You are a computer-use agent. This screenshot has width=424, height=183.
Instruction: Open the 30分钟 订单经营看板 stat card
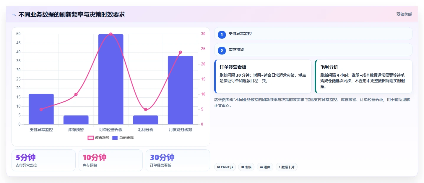(x=178, y=160)
